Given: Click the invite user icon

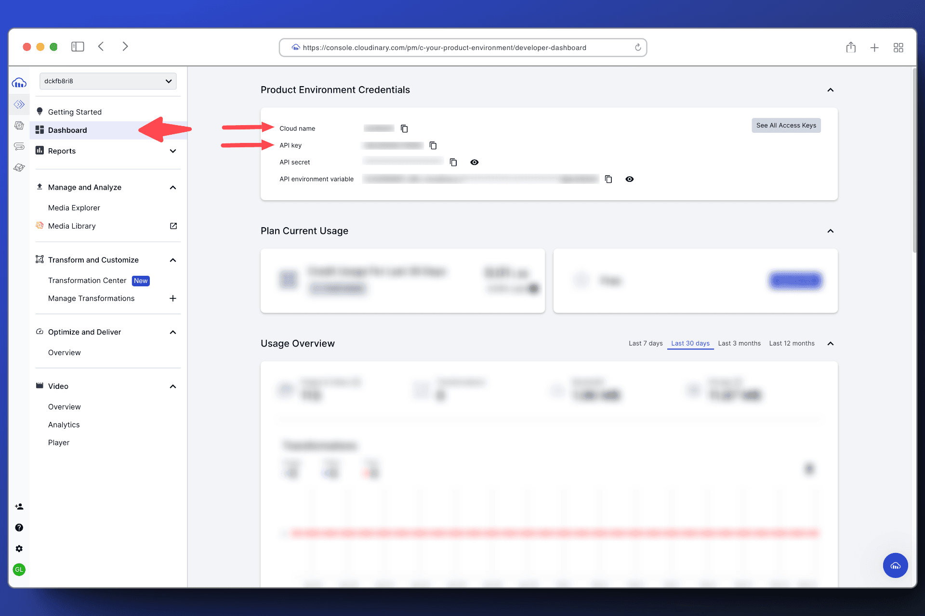Looking at the screenshot, I should (x=19, y=506).
